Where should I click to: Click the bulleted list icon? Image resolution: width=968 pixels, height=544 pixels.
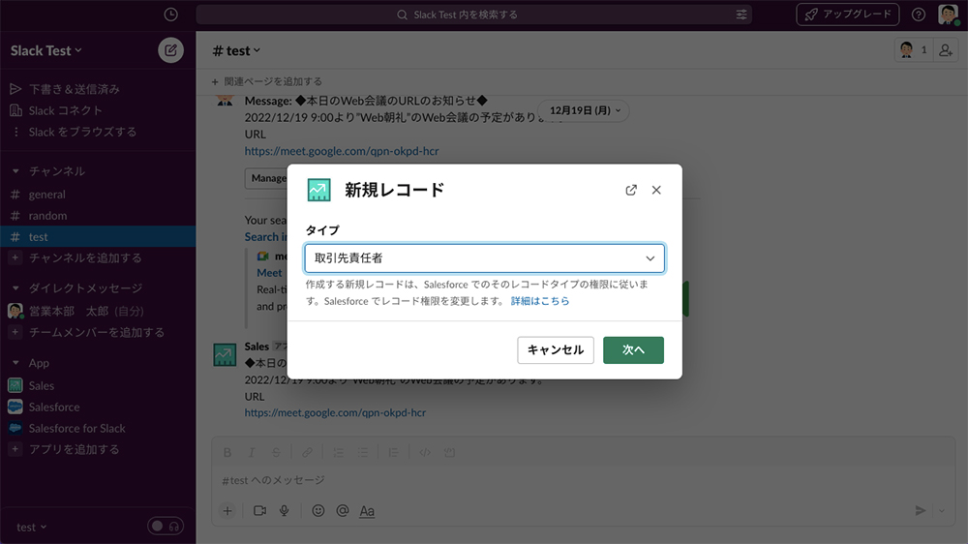[362, 453]
